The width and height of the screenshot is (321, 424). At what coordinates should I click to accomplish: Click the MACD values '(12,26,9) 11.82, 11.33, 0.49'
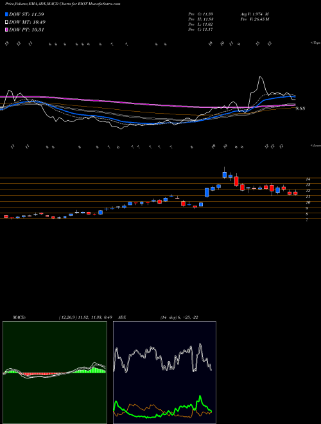(85, 317)
